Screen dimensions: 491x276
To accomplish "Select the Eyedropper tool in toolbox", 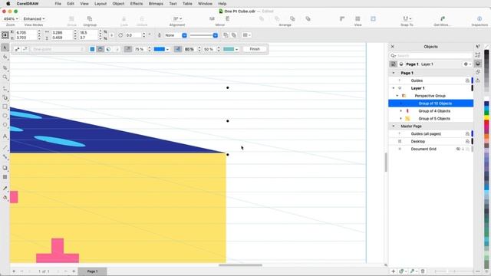I will 5,189.
